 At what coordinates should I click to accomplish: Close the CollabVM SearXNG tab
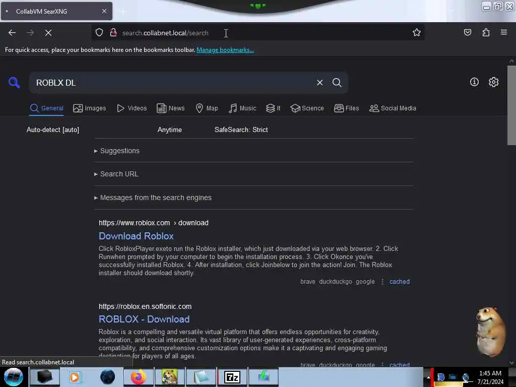coord(104,11)
